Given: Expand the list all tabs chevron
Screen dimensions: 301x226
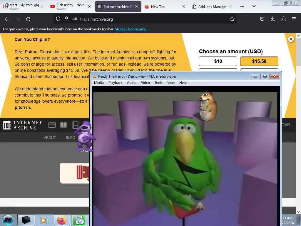Looking at the screenshot, I should pyautogui.click(x=254, y=6).
